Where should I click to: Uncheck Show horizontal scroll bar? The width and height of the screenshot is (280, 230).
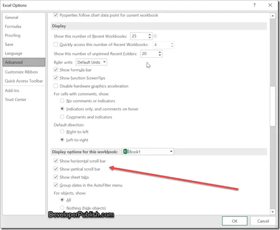click(x=56, y=161)
